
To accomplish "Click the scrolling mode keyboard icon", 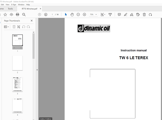I will pyautogui.click(x=110, y=14).
